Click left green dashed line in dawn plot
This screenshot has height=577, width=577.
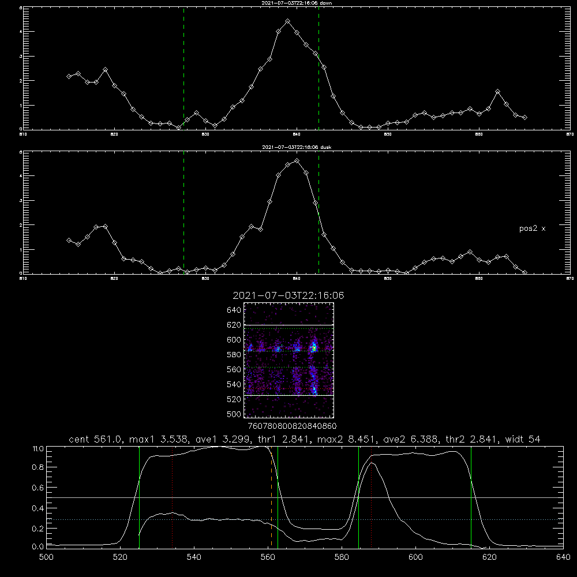[x=183, y=69]
